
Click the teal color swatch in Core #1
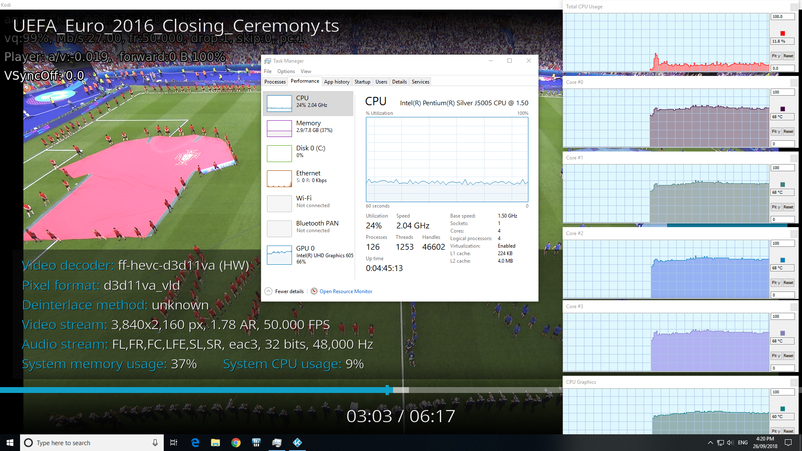tap(783, 185)
